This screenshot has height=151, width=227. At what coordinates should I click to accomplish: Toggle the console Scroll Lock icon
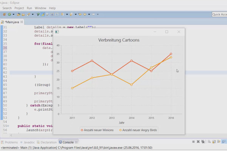[x=214, y=142]
